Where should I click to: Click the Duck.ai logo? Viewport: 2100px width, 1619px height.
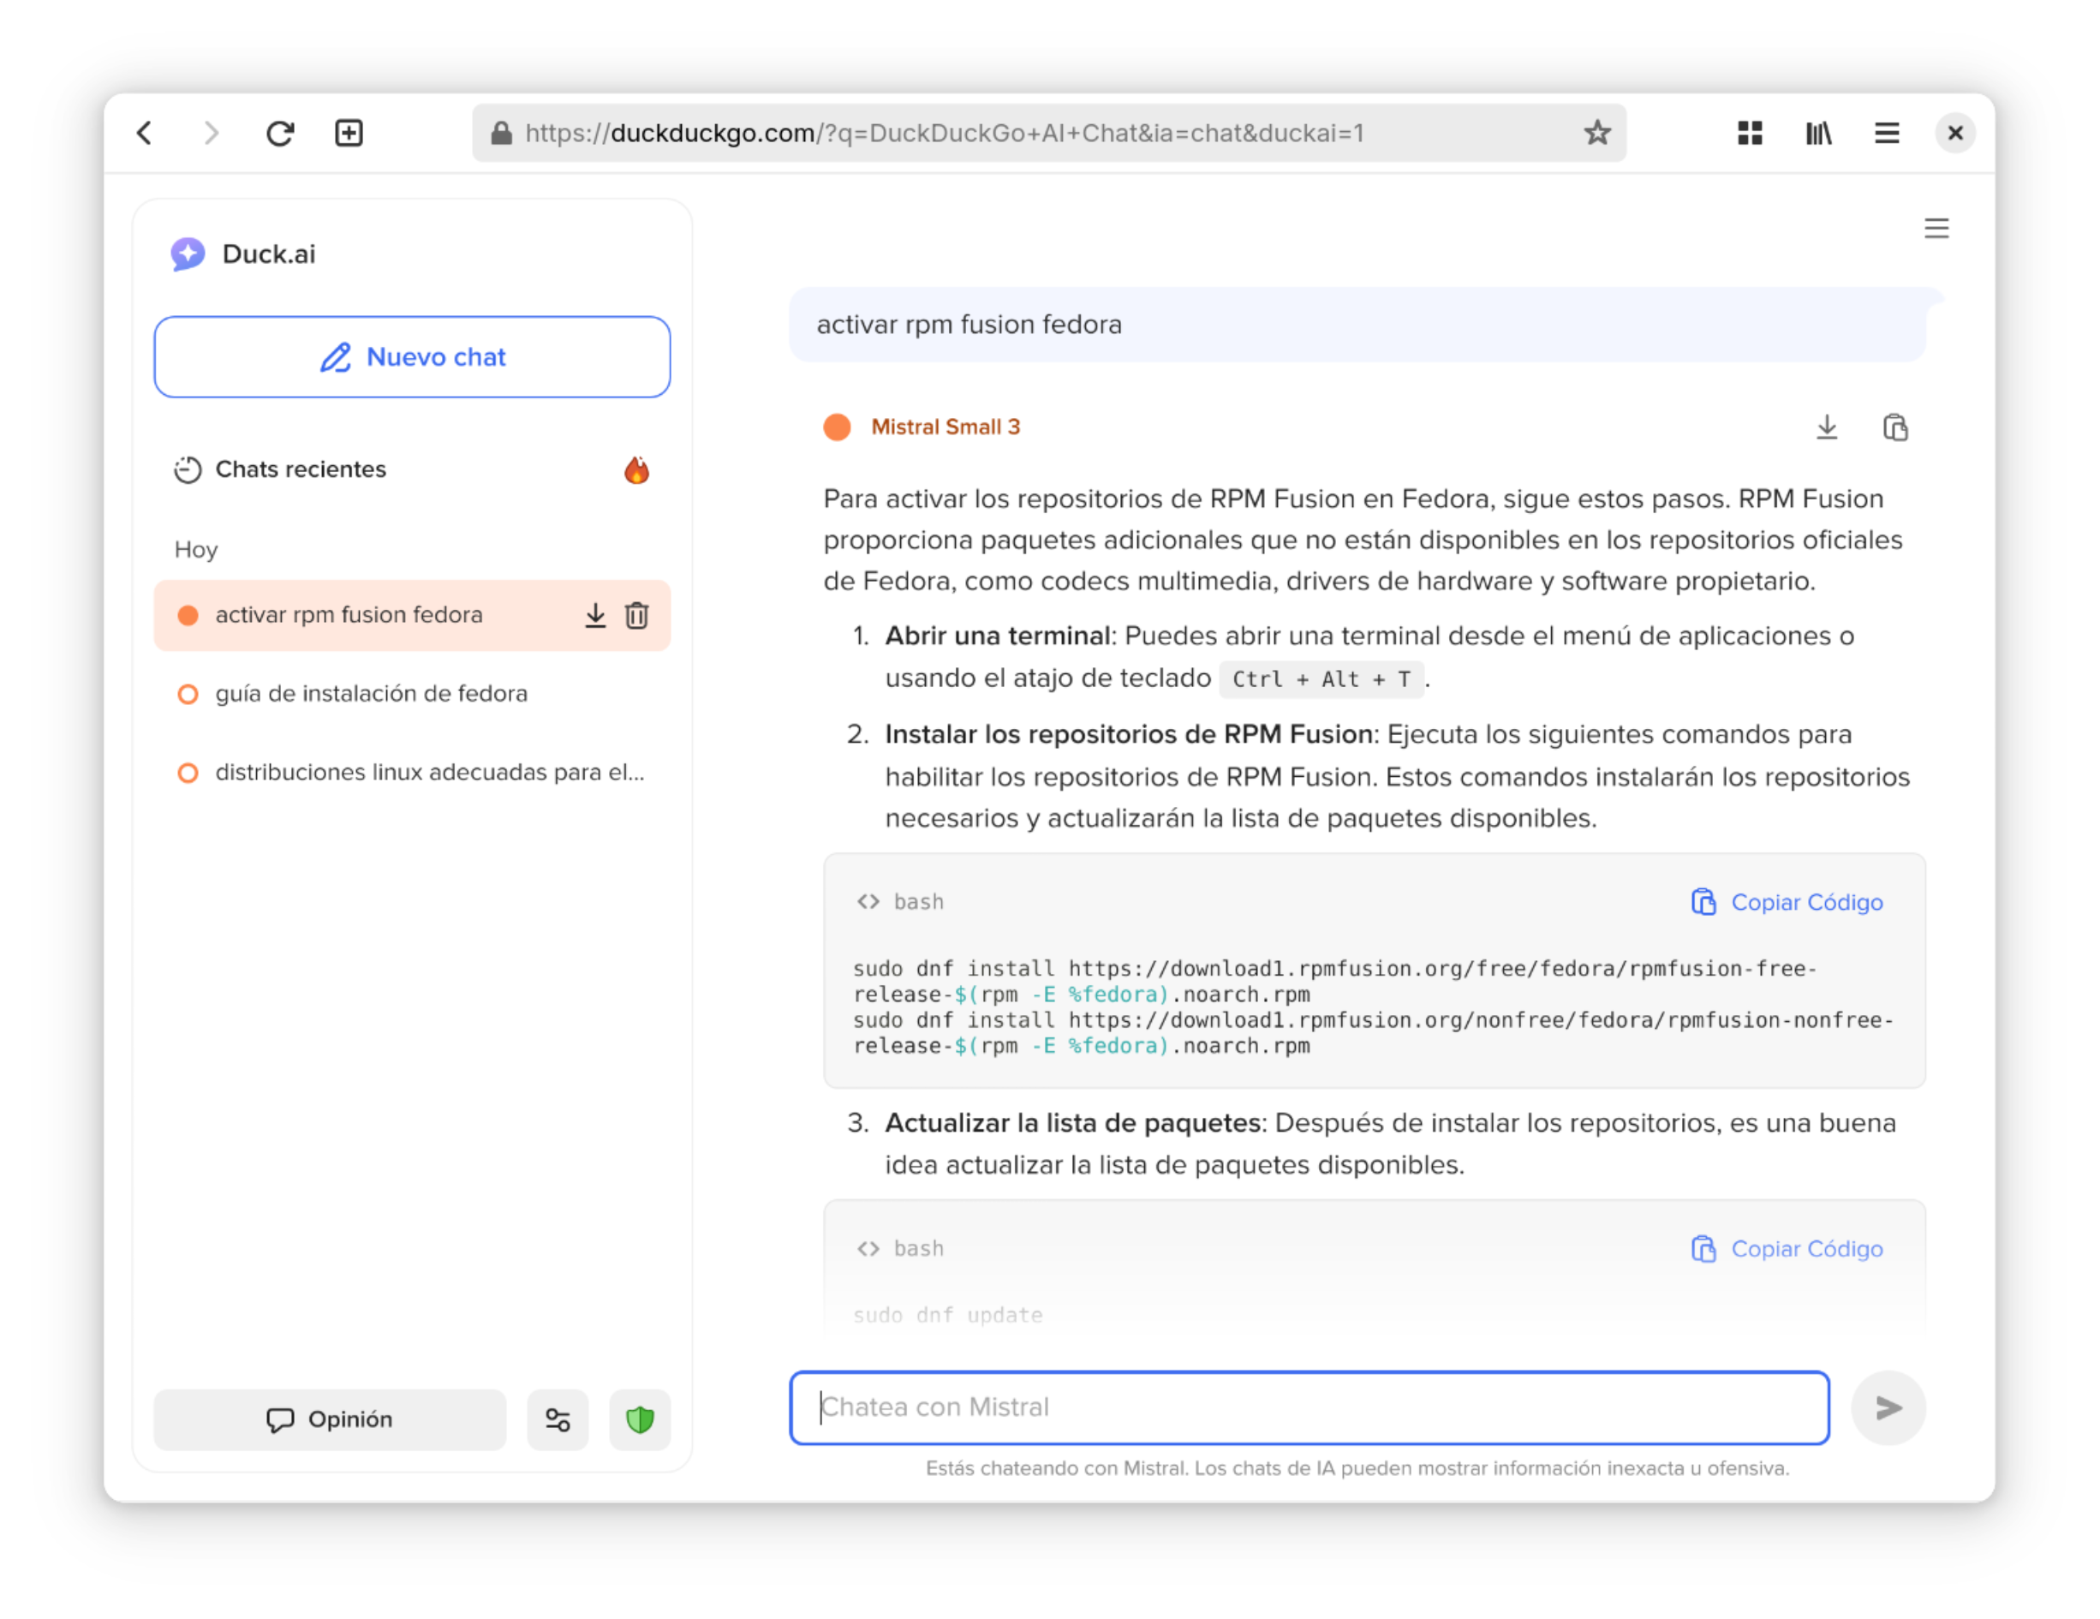point(188,254)
